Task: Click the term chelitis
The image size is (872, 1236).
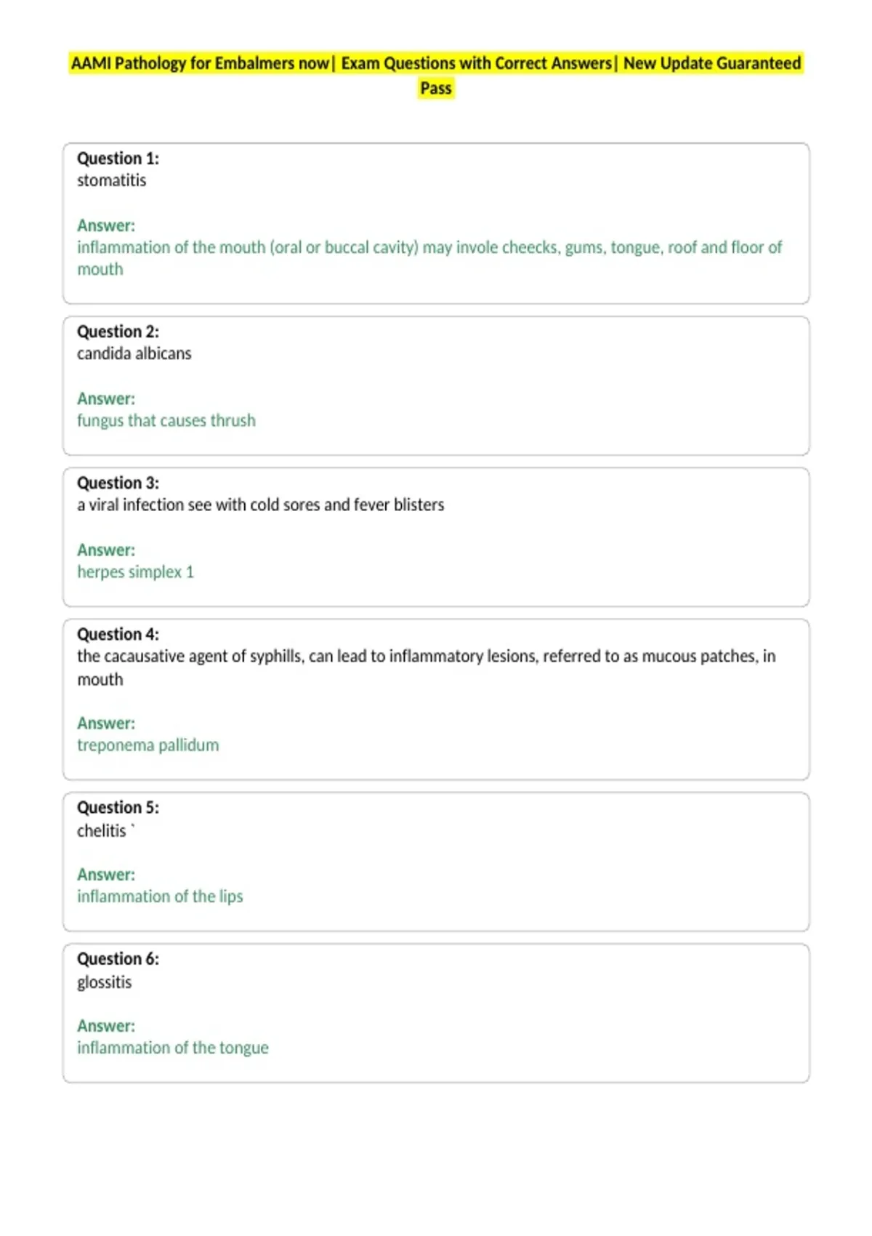Action: (x=102, y=830)
